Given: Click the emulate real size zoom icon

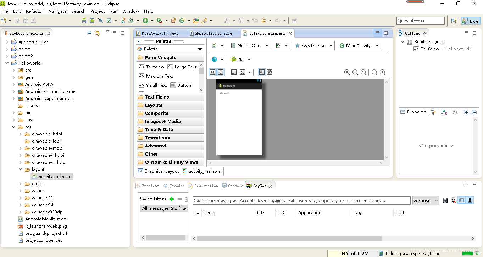Looking at the screenshot, I should [347, 72].
